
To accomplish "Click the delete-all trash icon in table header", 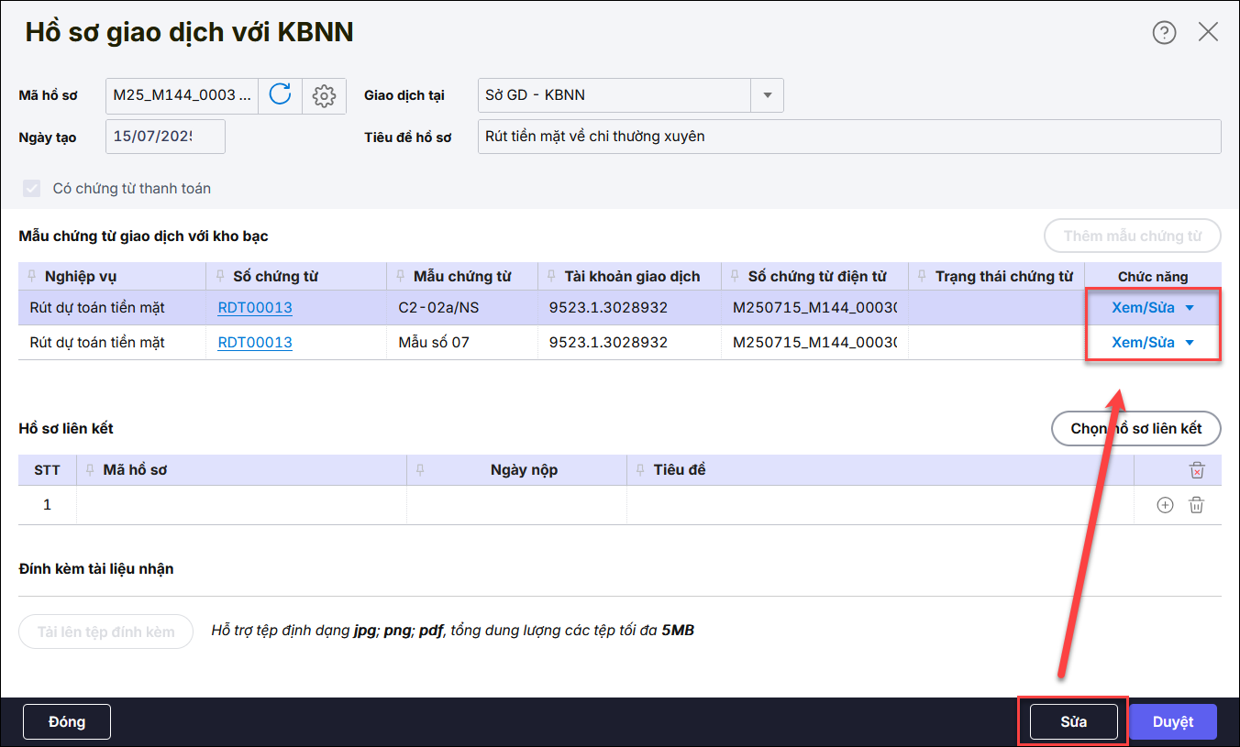I will coord(1196,470).
